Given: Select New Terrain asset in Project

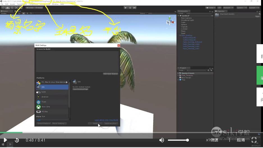Looking at the screenshot, I should (186, 78).
